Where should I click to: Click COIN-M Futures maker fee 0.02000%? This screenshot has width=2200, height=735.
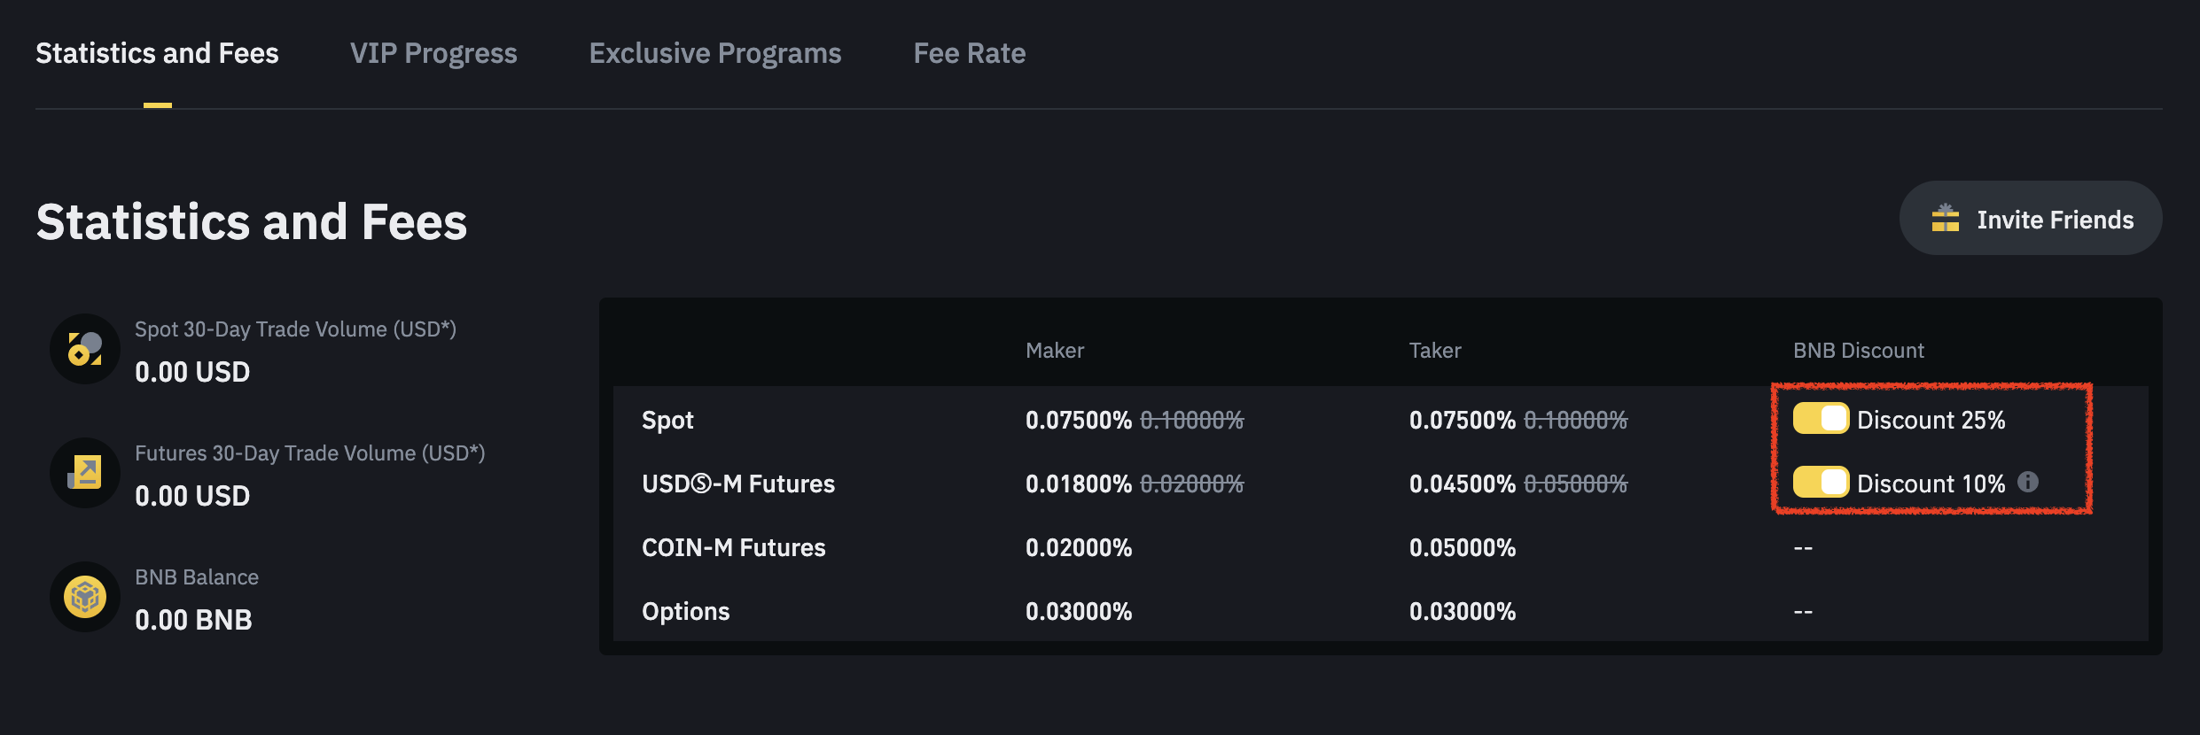click(1079, 547)
